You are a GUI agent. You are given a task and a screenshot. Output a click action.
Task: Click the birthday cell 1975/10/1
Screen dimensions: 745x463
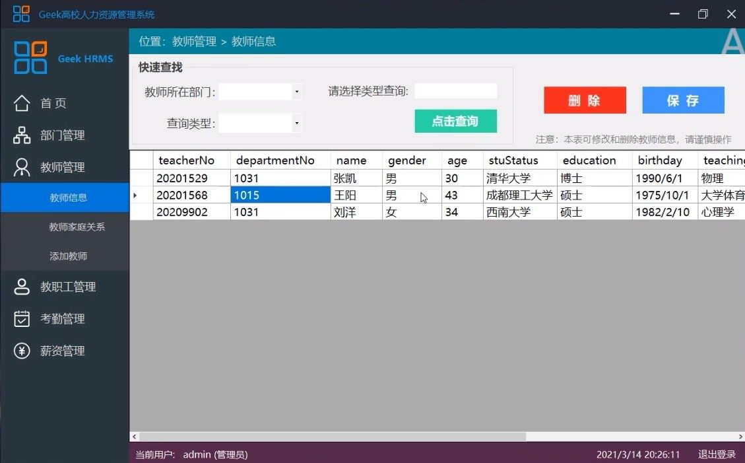click(664, 196)
